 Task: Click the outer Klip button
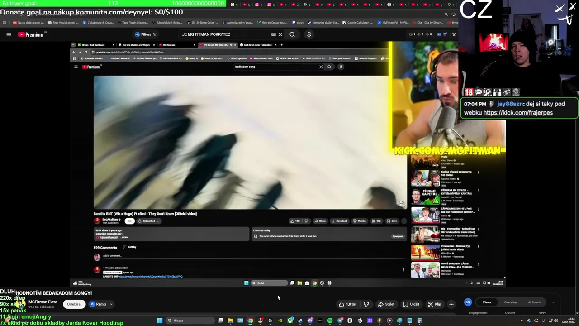[435, 304]
